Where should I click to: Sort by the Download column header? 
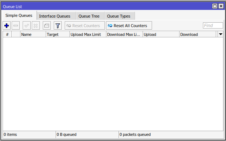(x=197, y=34)
